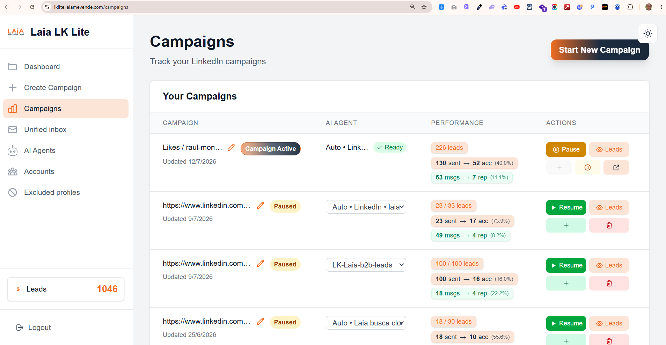View Leads for 100 / 100 leads campaign
The image size is (666, 345).
click(x=609, y=265)
